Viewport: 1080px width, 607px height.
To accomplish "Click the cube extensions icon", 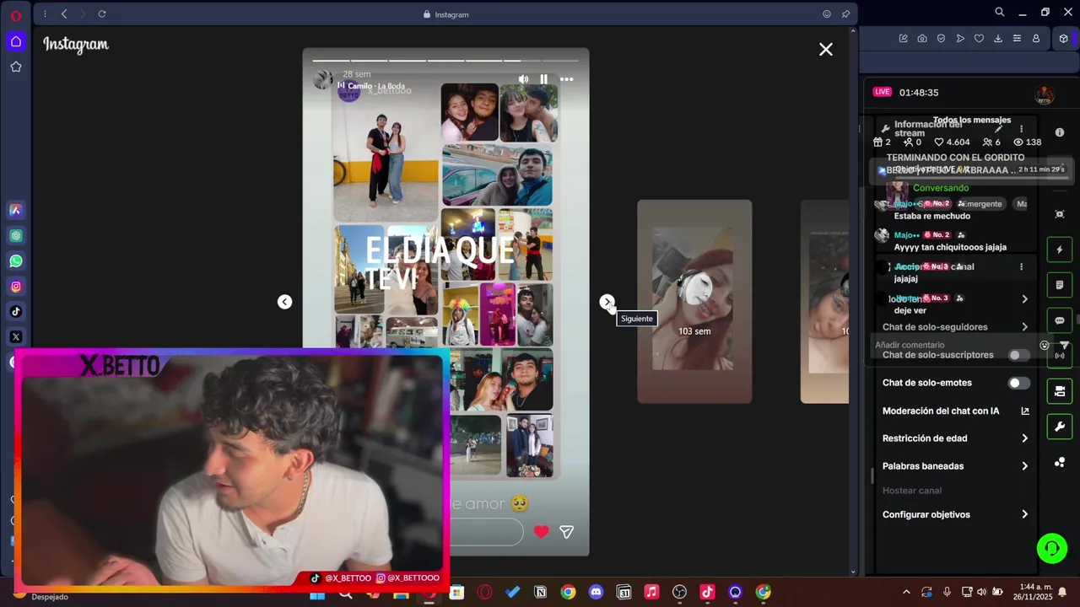I will pos(1063,39).
